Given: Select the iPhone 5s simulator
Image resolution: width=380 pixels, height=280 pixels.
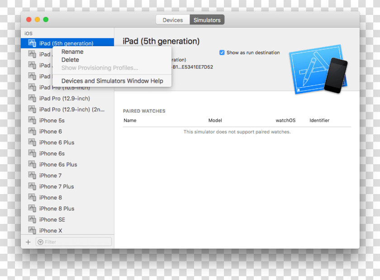Looking at the screenshot, I should point(67,120).
